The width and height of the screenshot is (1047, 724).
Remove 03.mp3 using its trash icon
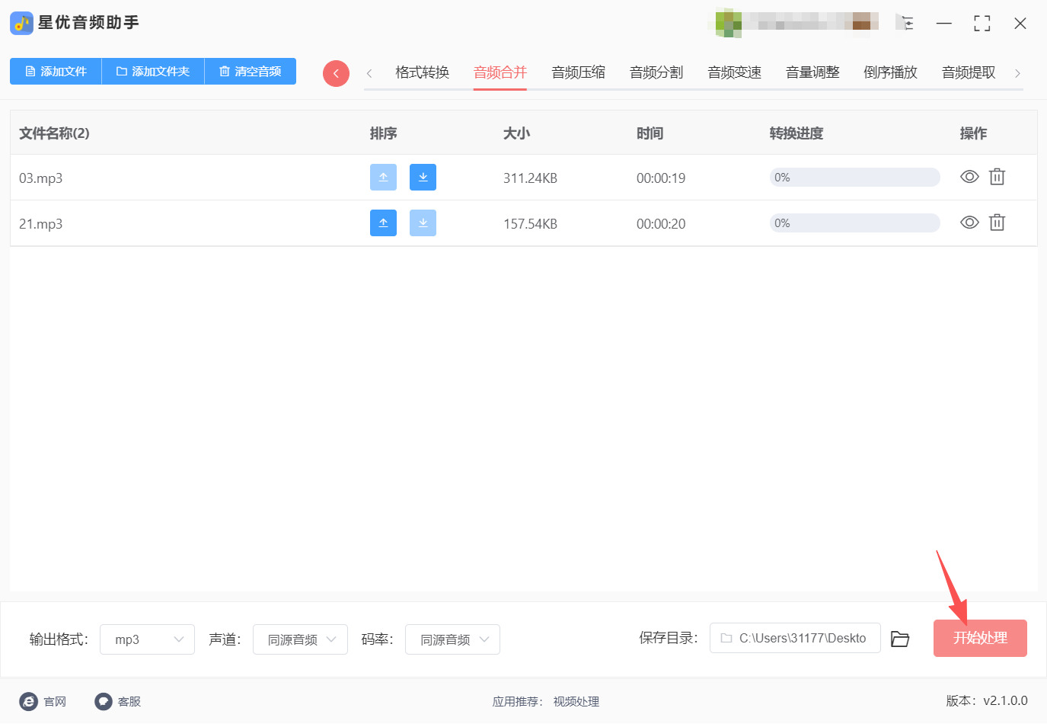coord(998,176)
